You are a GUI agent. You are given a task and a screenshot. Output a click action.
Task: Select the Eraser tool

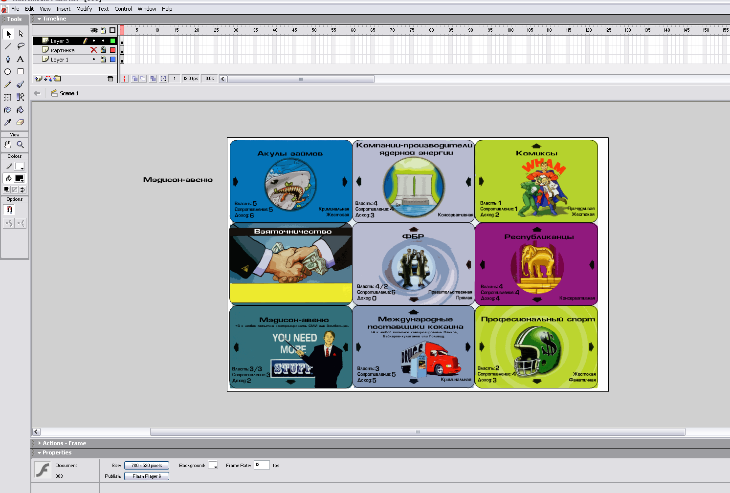[21, 123]
